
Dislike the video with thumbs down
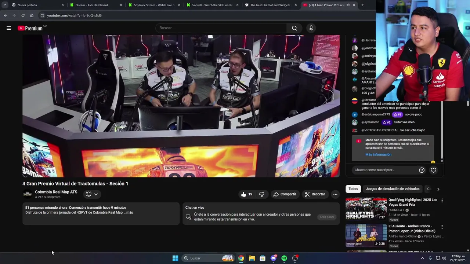click(262, 194)
